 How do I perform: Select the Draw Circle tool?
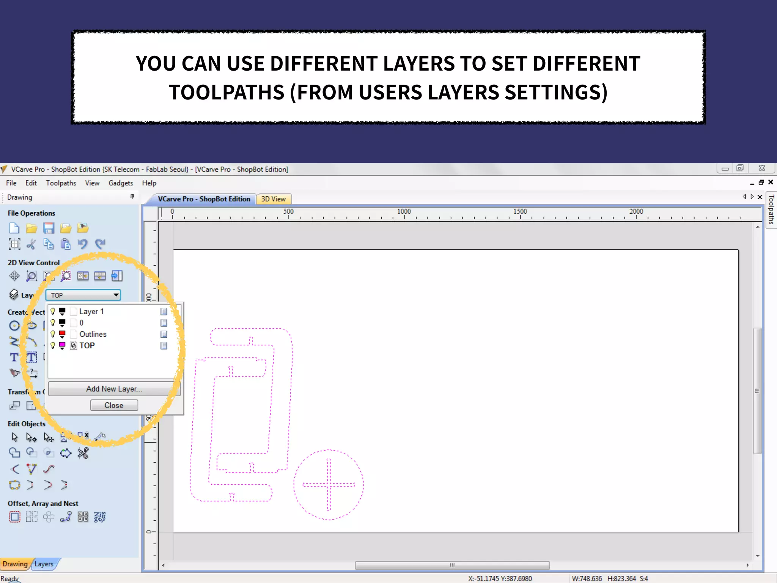pyautogui.click(x=14, y=326)
